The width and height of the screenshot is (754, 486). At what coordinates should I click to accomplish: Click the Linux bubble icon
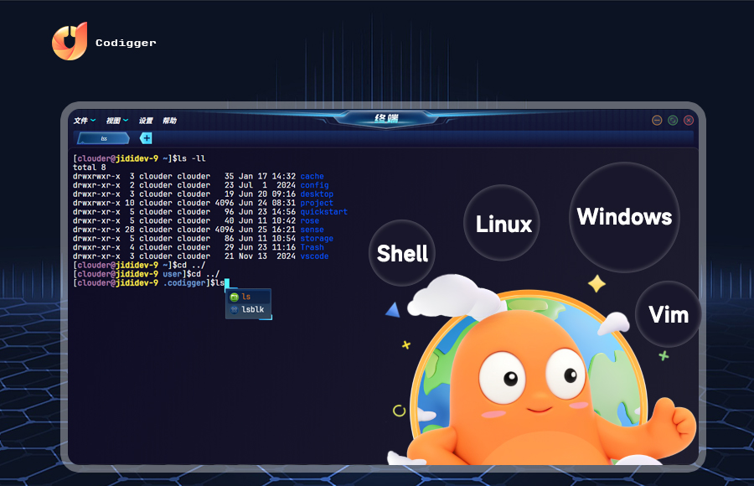[x=501, y=224]
